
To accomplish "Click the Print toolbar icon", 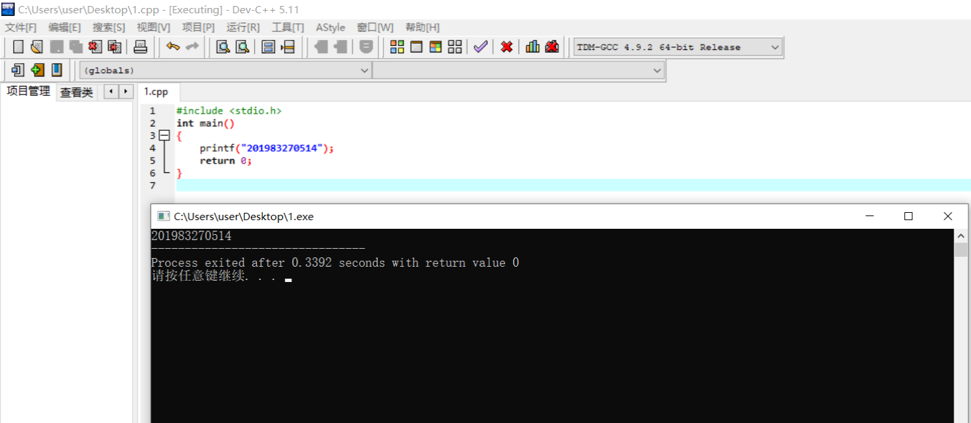I will [140, 47].
